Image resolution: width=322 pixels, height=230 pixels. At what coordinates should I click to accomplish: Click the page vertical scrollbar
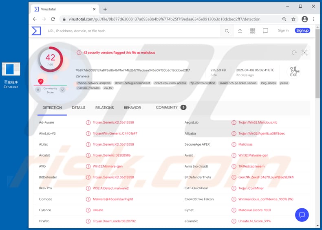coord(318,64)
